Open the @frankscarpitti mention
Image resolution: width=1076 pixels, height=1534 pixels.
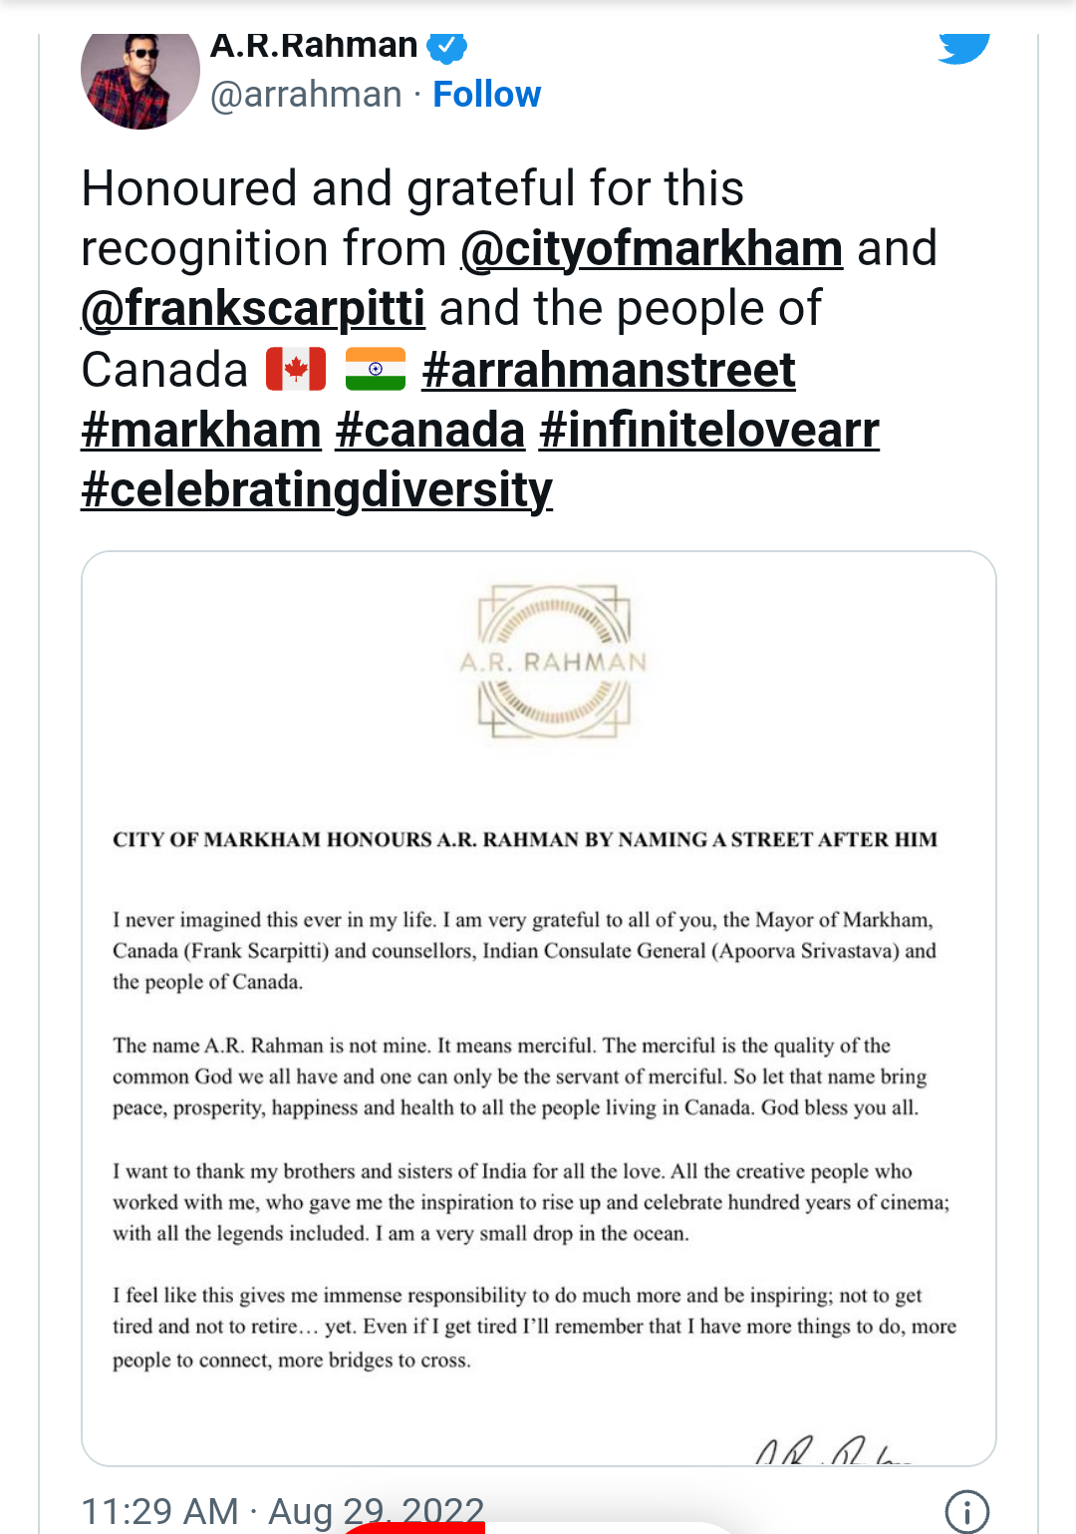253,309
